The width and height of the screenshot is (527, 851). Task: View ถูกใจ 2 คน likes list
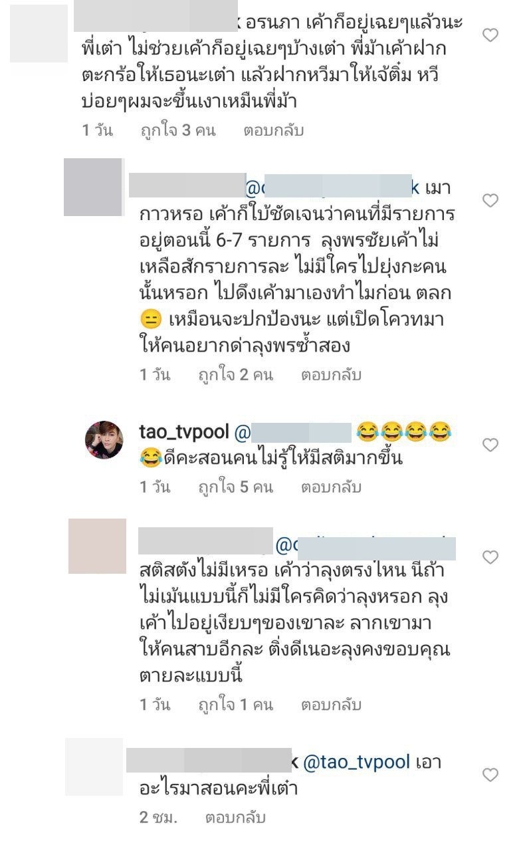[236, 375]
